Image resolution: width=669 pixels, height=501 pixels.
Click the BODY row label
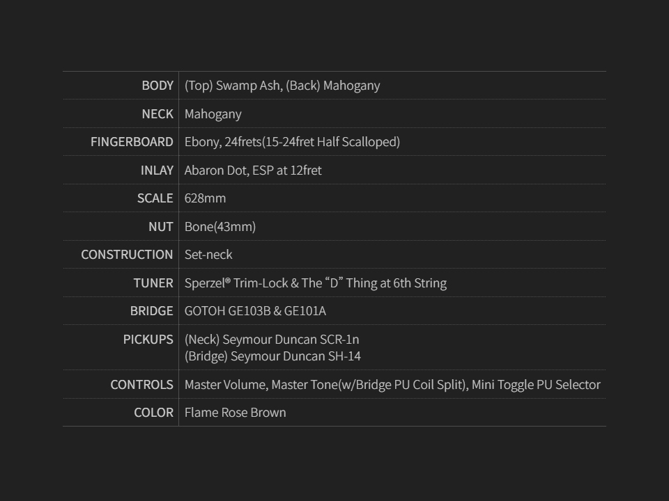[x=157, y=86]
